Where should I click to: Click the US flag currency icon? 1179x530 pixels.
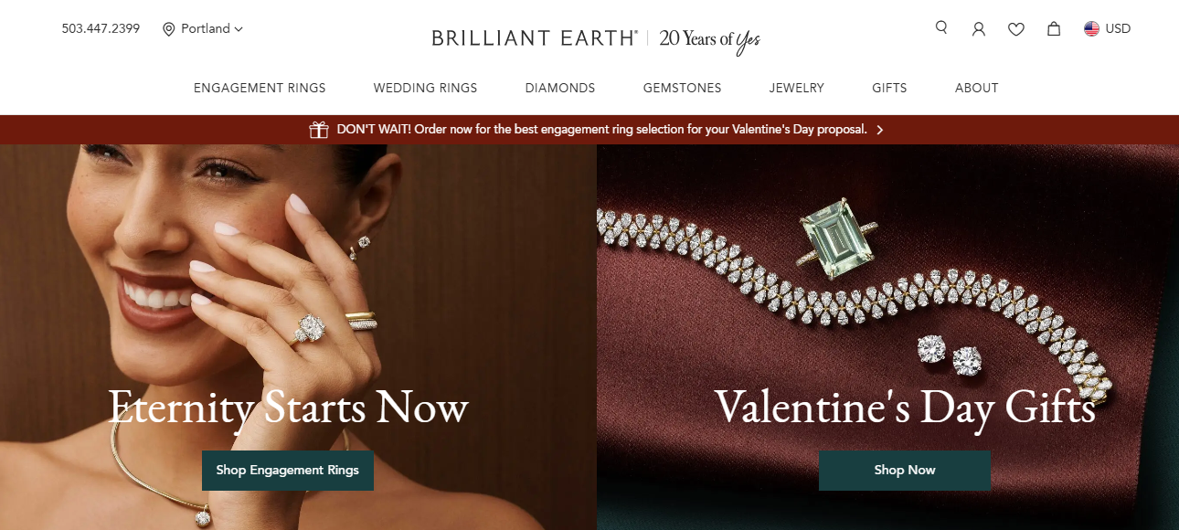pyautogui.click(x=1091, y=28)
